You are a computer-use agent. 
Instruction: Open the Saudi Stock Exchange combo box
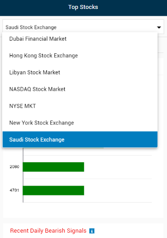83,27
